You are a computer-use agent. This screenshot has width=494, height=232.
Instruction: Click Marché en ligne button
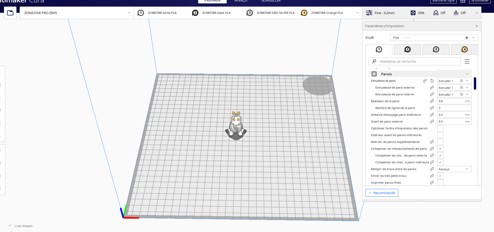click(443, 1)
